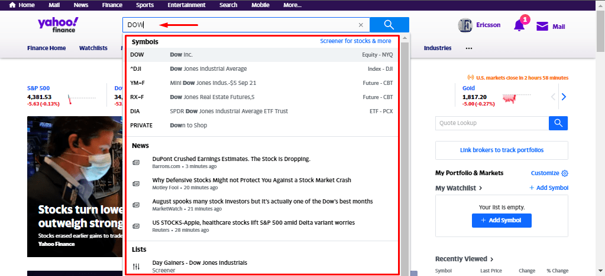Click Screener for stocks & more link
The width and height of the screenshot is (605, 276).
tap(355, 41)
